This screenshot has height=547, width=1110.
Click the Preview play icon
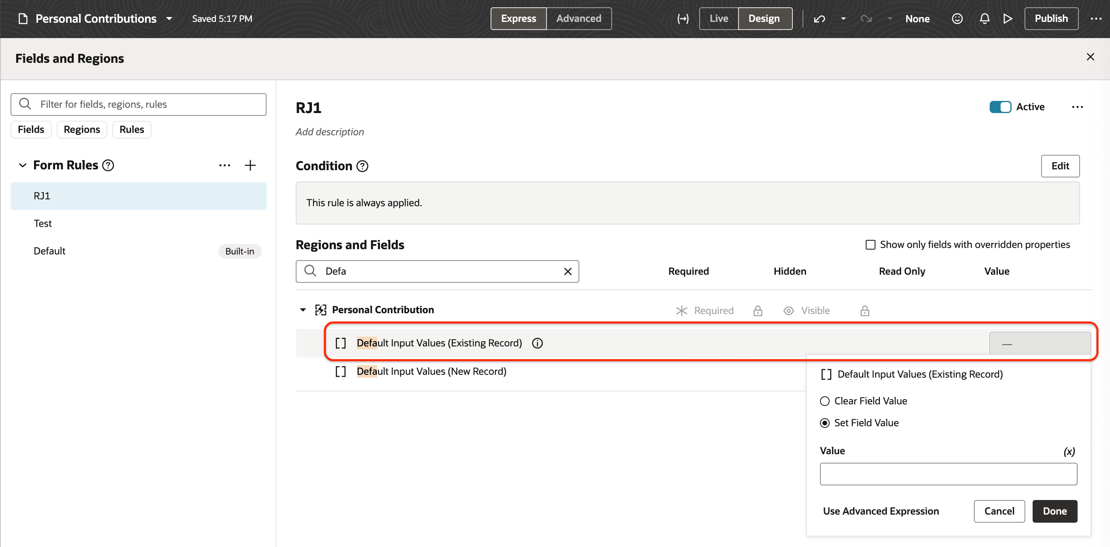(1008, 19)
